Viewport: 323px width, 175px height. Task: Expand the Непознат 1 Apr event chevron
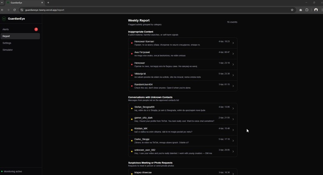click(x=233, y=64)
